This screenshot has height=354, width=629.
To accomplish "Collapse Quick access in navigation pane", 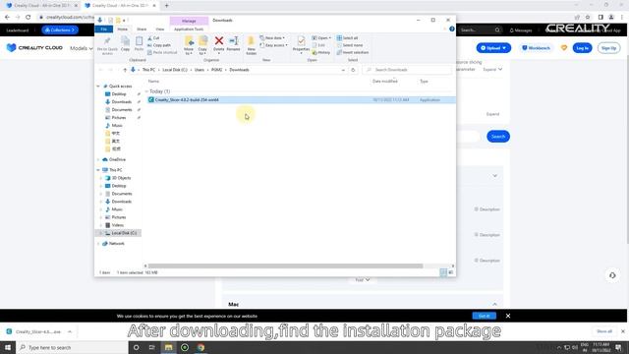I will point(98,87).
